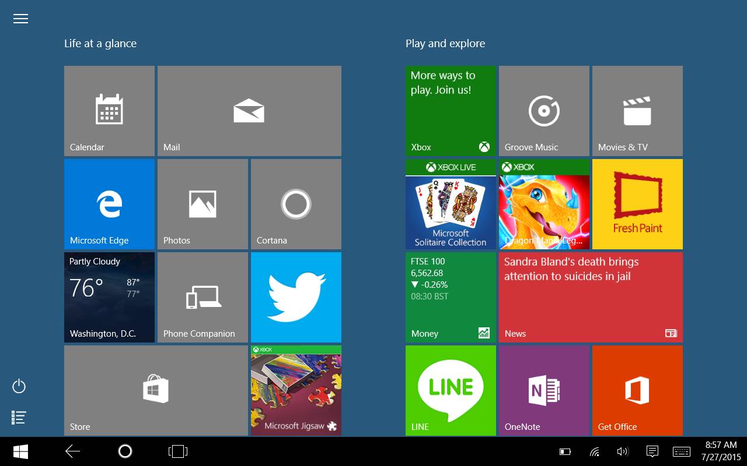Click the Windows Start button
This screenshot has width=747, height=466.
tap(20, 451)
